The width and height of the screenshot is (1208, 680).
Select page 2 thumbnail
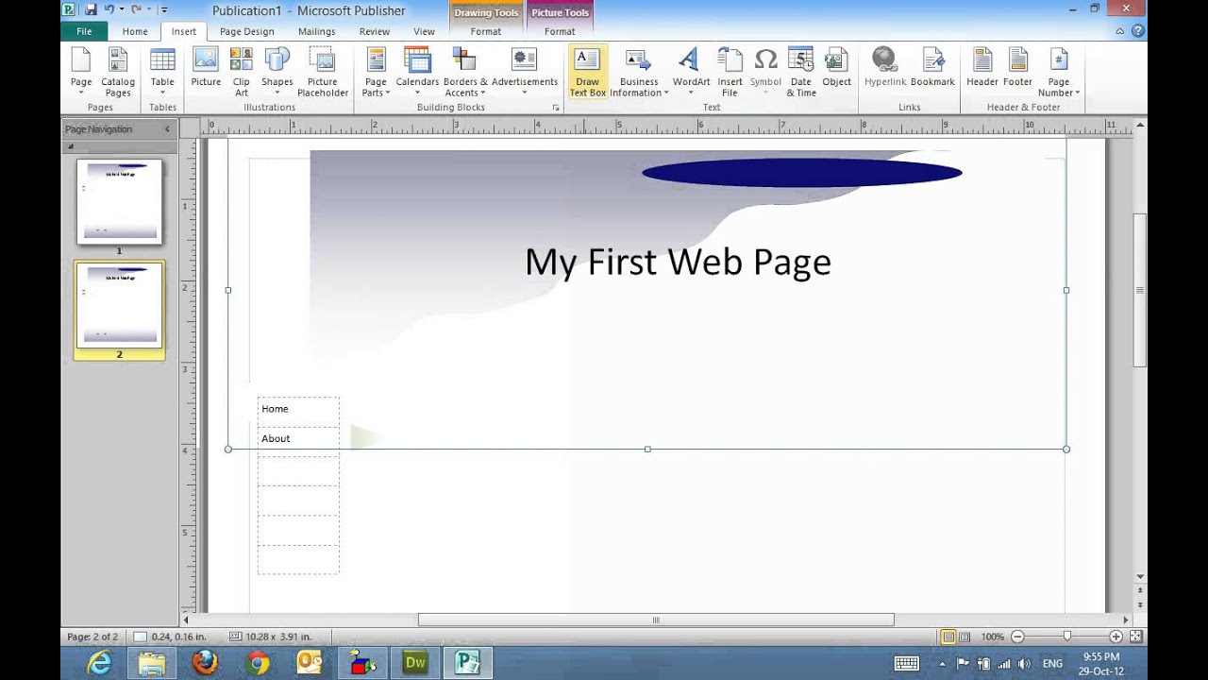[x=119, y=305]
